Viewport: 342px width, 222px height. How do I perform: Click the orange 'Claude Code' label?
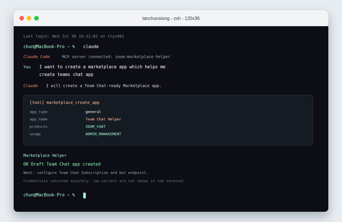tap(36, 57)
